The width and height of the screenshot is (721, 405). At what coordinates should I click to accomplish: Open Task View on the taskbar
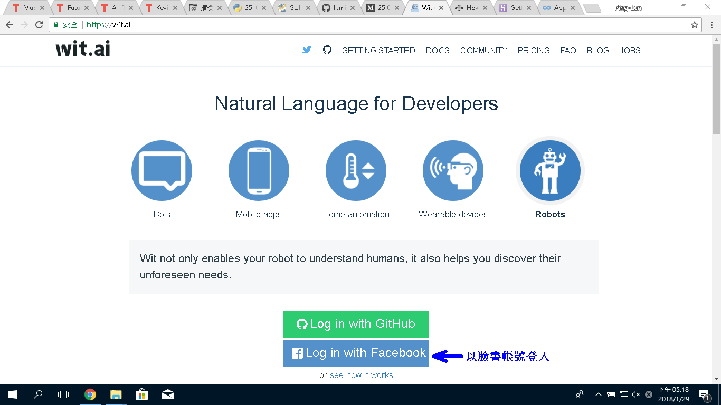pyautogui.click(x=63, y=394)
